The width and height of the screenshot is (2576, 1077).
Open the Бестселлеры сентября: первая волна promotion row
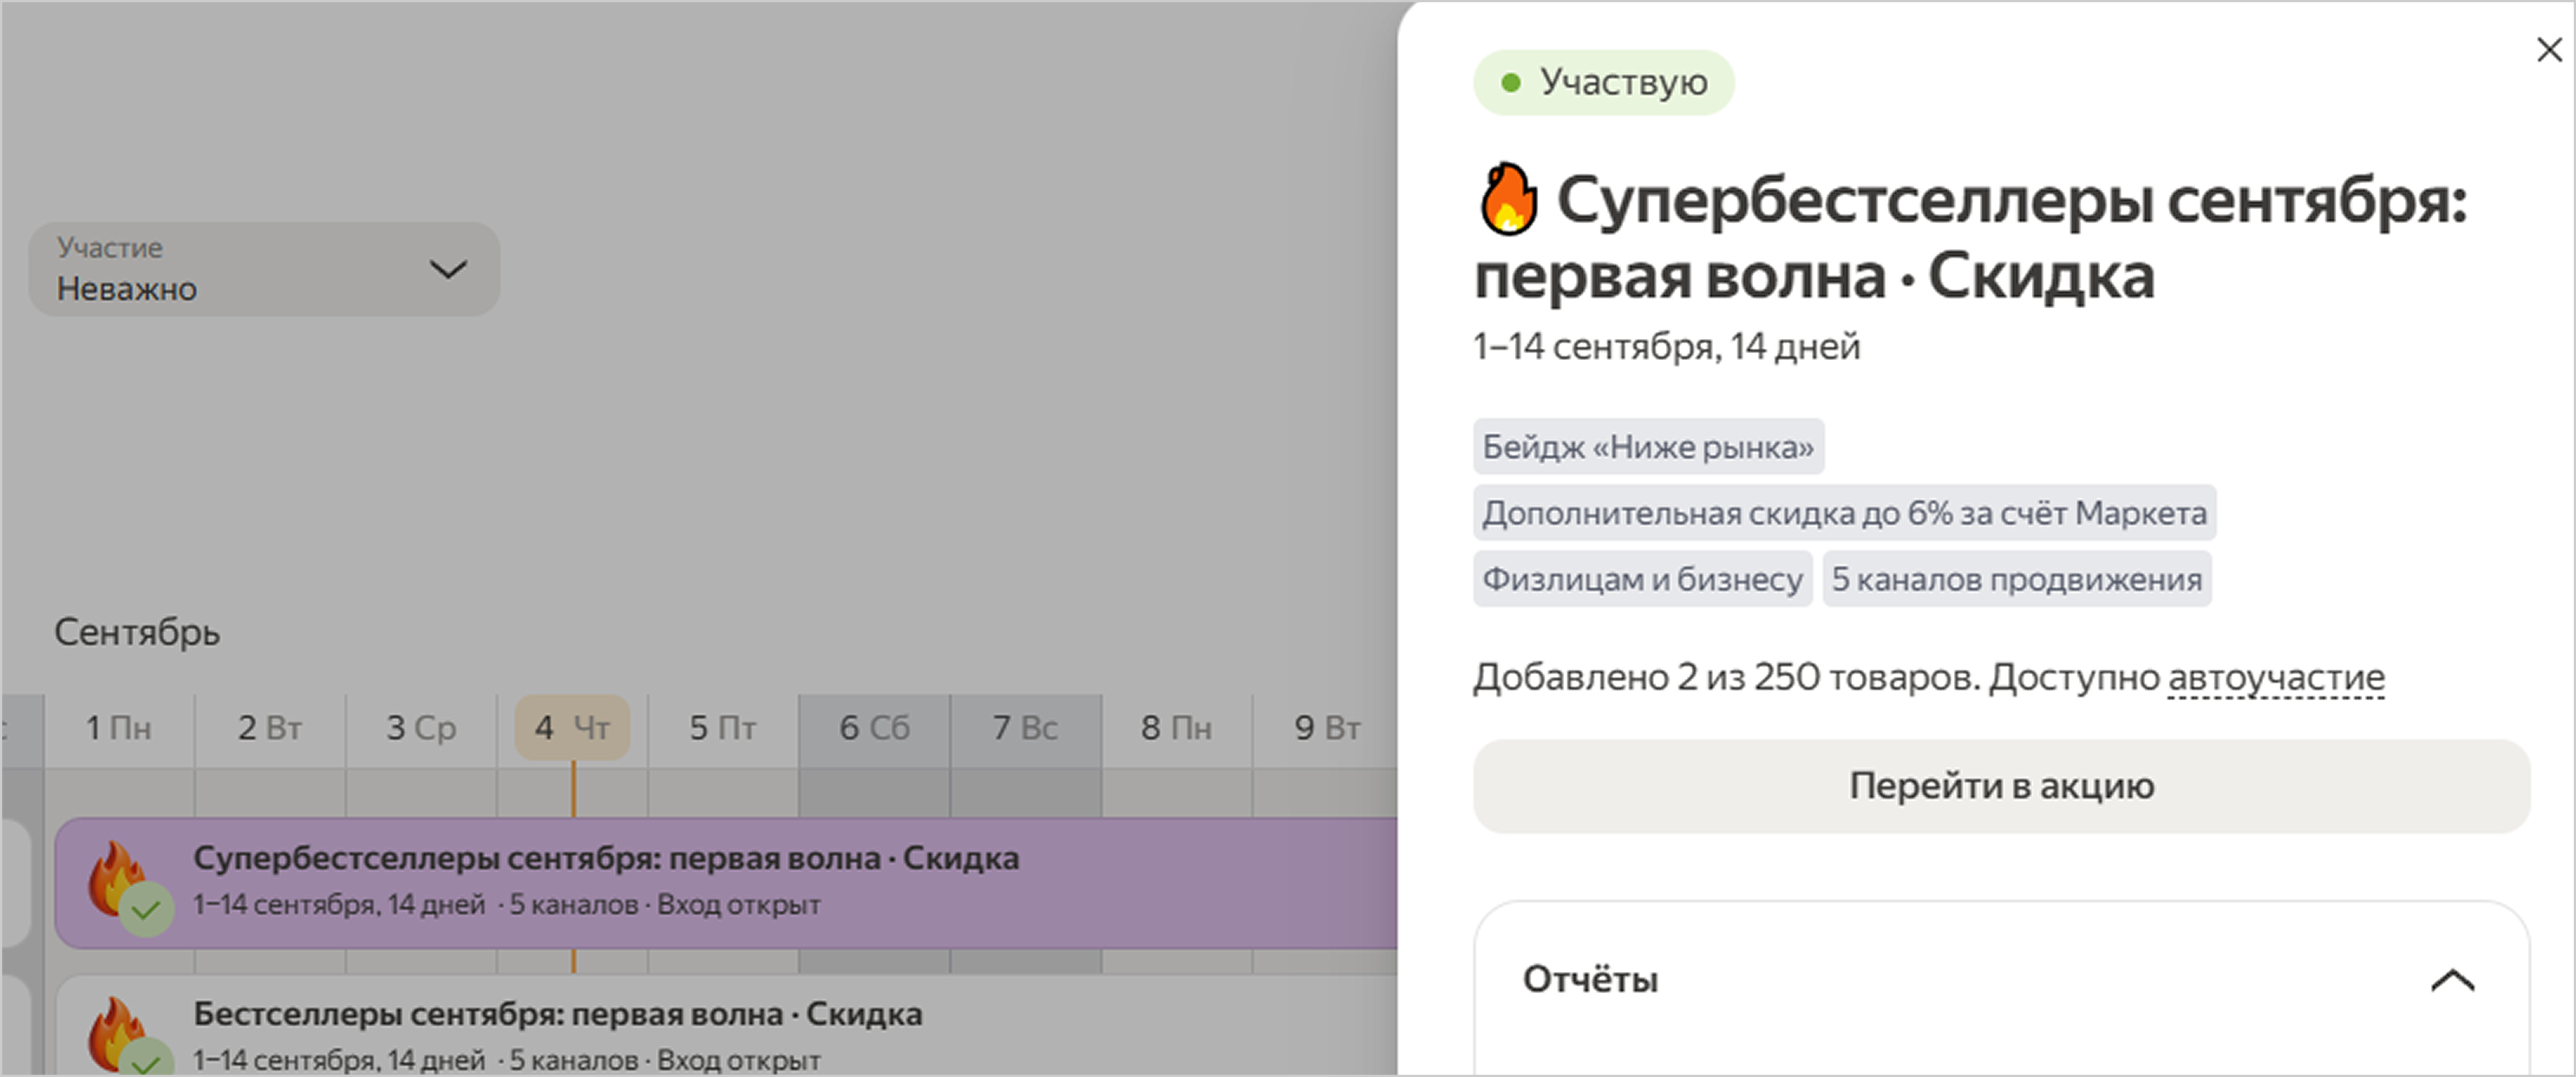click(557, 1014)
